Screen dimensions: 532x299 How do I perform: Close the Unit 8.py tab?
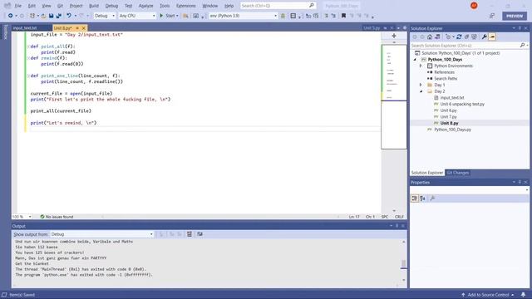click(x=83, y=28)
